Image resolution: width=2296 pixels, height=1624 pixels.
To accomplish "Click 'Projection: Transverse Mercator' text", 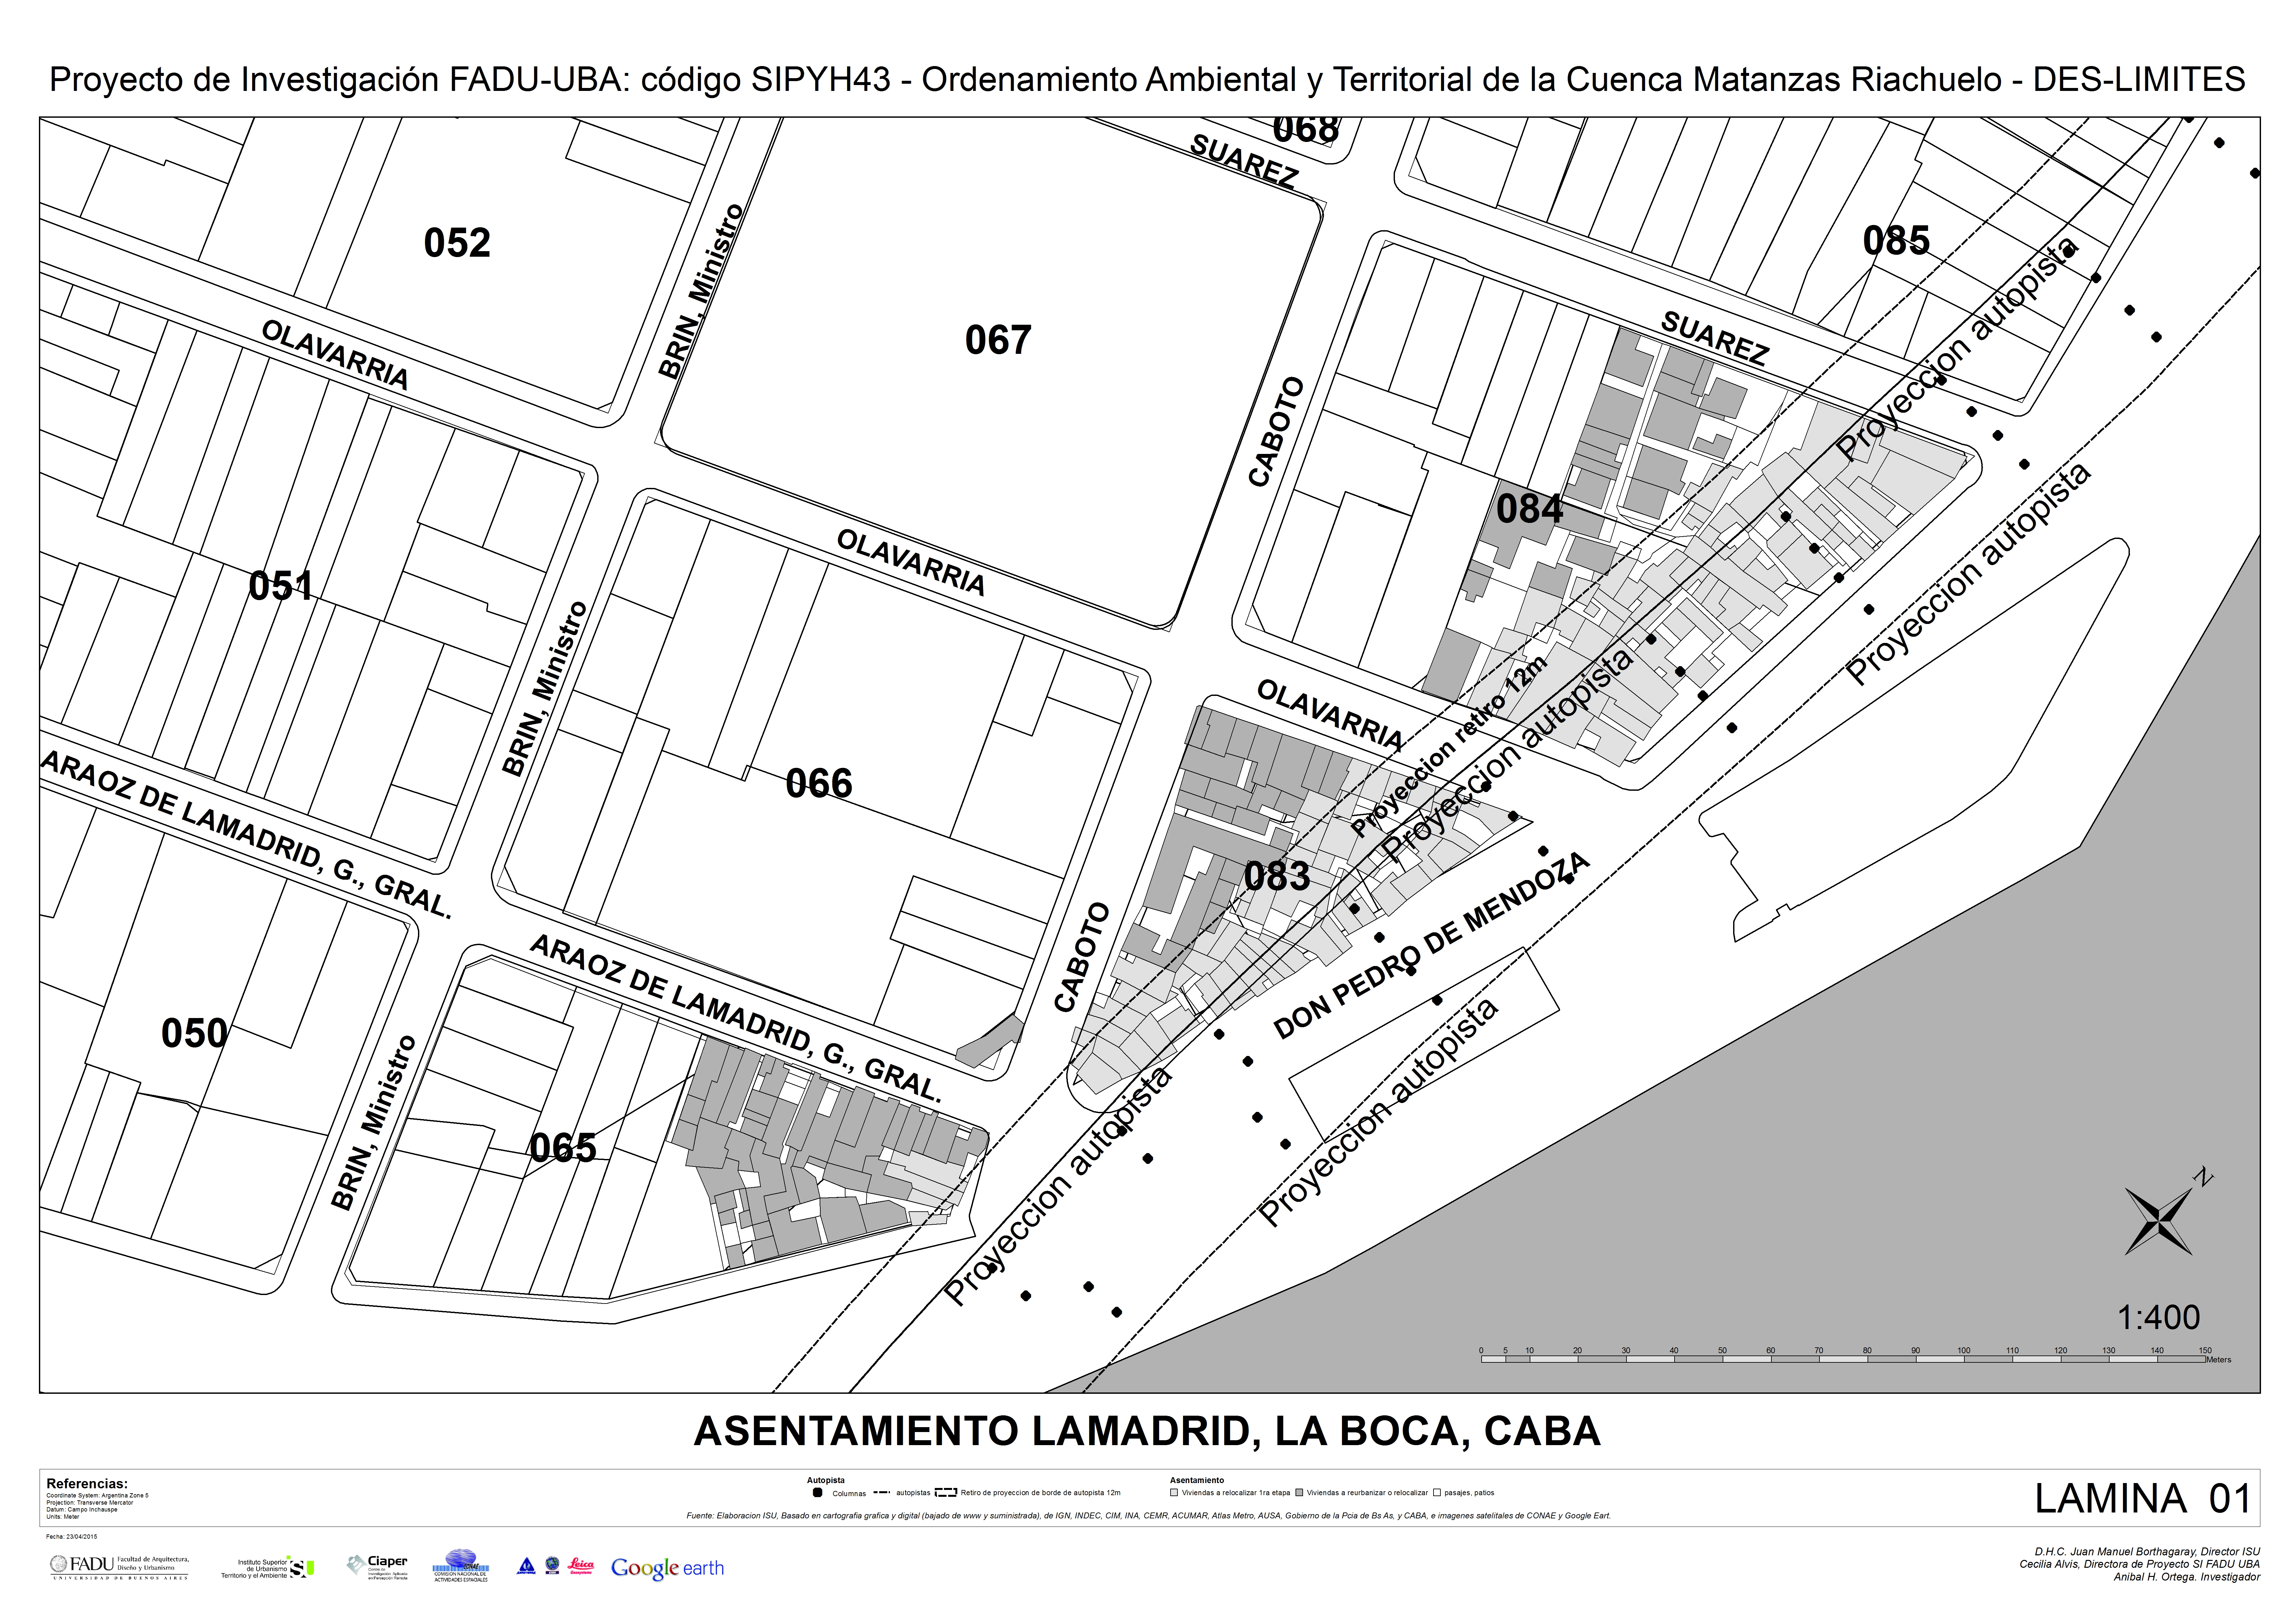I will [x=90, y=1503].
